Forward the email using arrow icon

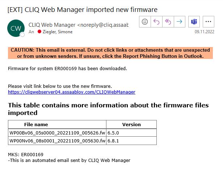(180, 22)
